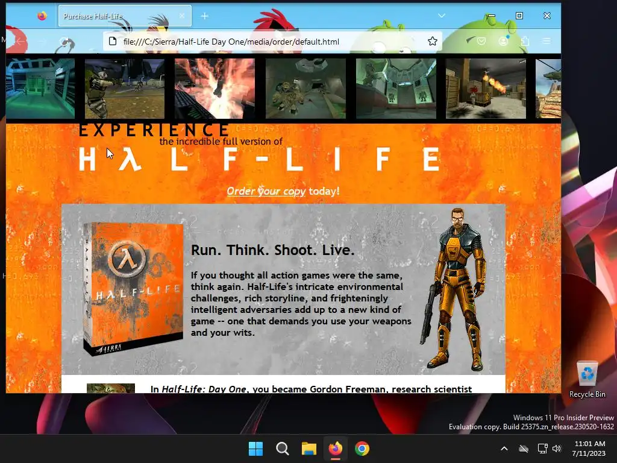
Task: Open the warehouse crates fire screenshot thumbnail
Action: click(x=486, y=88)
